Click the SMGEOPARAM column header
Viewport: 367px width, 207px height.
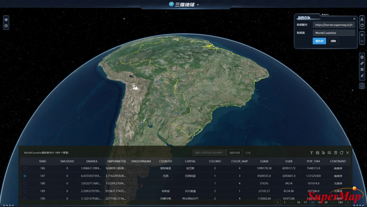(x=141, y=161)
